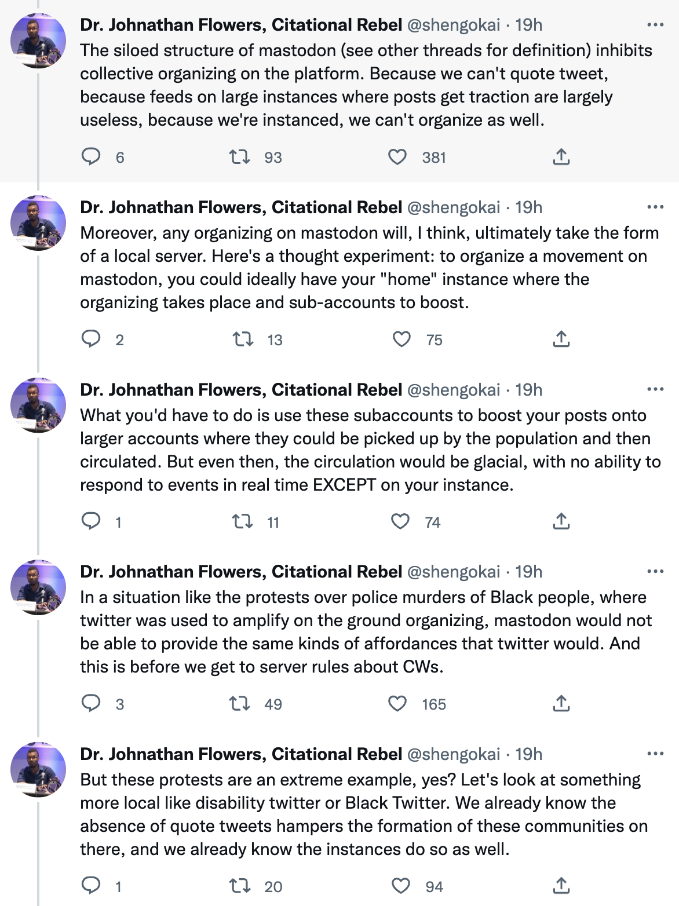Open more options on the first tweet

(655, 25)
